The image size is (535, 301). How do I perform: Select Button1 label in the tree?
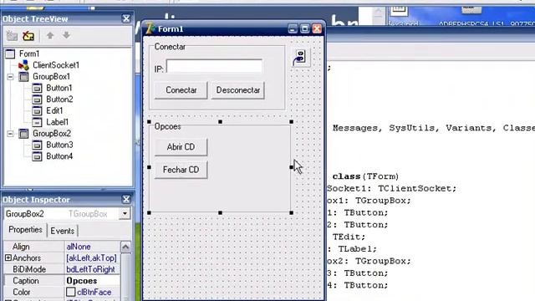[59, 88]
